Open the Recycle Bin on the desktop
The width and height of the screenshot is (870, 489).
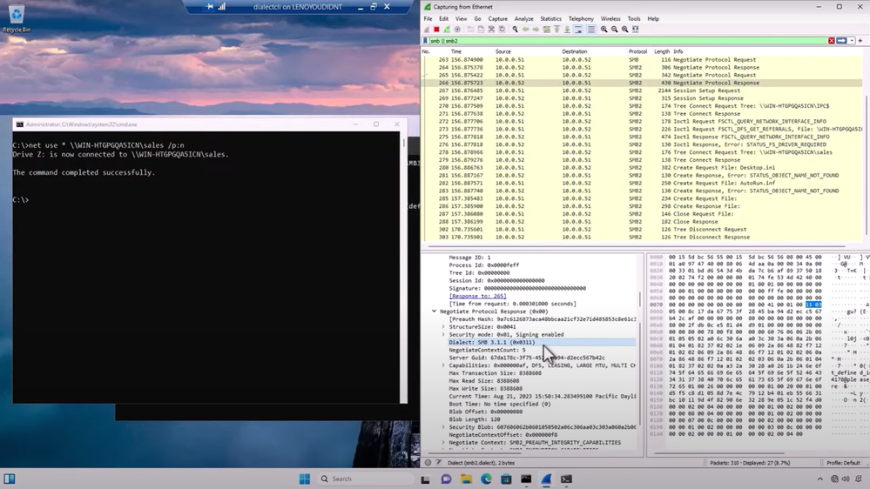point(17,18)
